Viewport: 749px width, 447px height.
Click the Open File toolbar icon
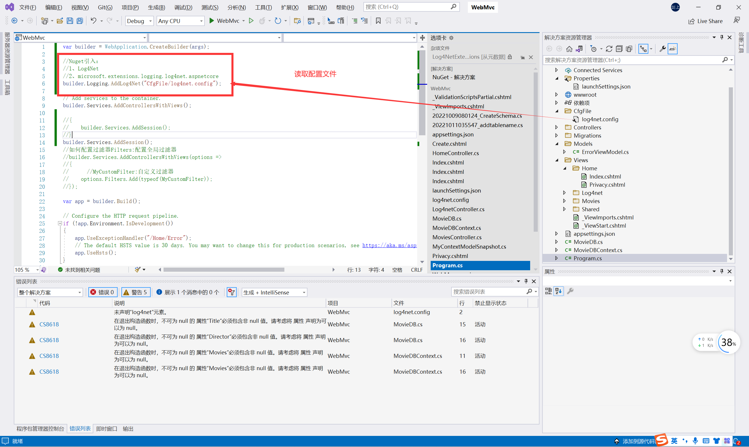tap(60, 21)
